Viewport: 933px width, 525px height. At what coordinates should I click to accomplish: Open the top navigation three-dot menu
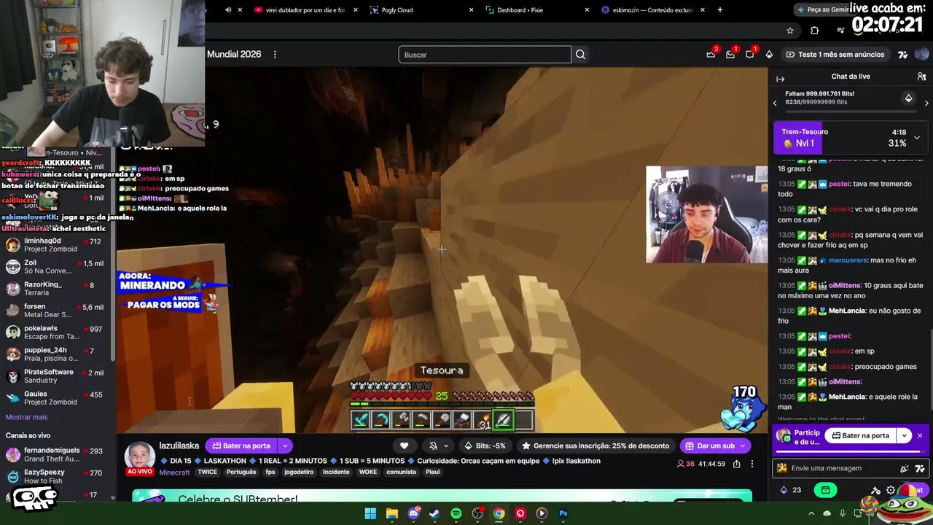point(275,55)
